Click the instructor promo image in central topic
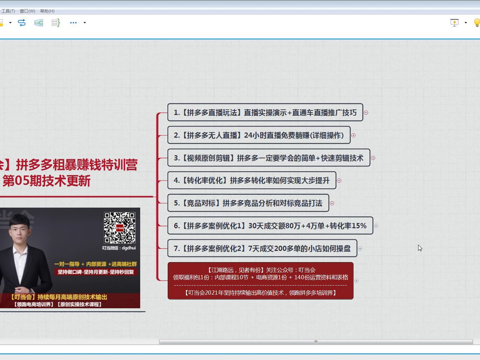 (x=70, y=258)
